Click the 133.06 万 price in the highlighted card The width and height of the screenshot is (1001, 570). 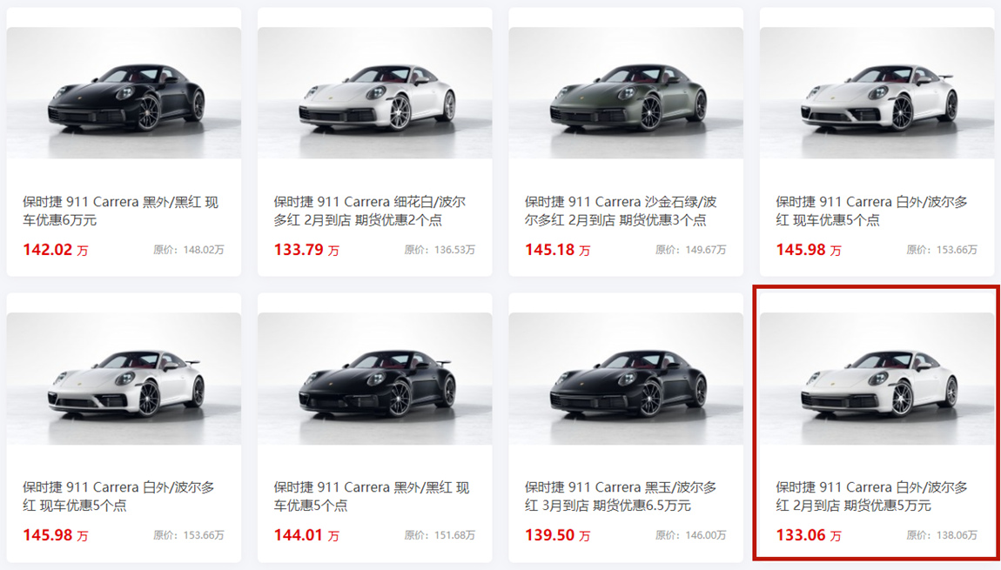click(x=809, y=535)
